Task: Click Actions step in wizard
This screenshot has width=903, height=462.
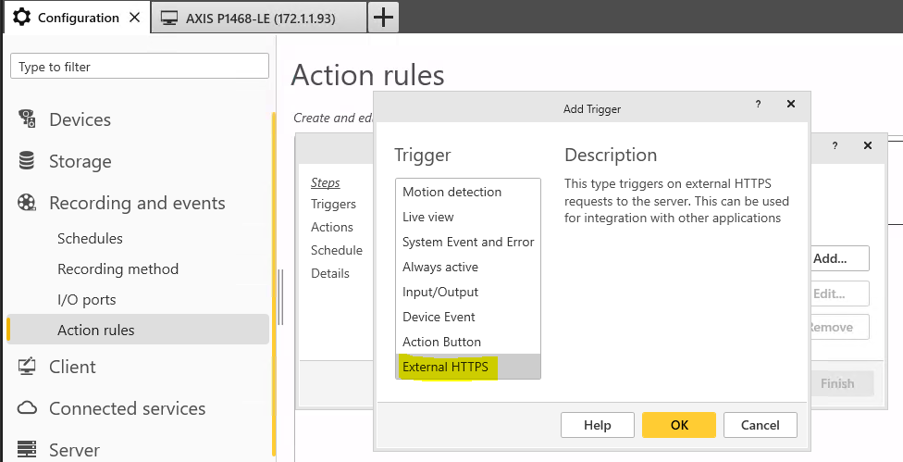Action: (332, 227)
